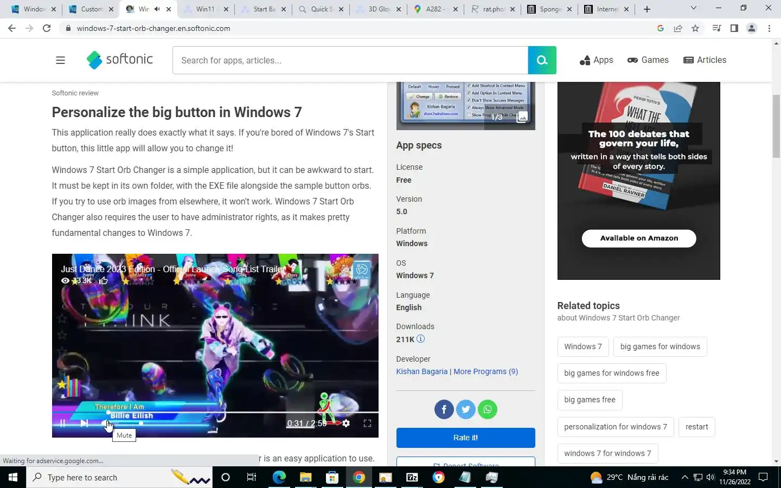Switch to the 'rat.pho' tab

coord(494,9)
